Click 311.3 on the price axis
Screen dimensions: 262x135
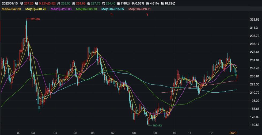coord(254,28)
